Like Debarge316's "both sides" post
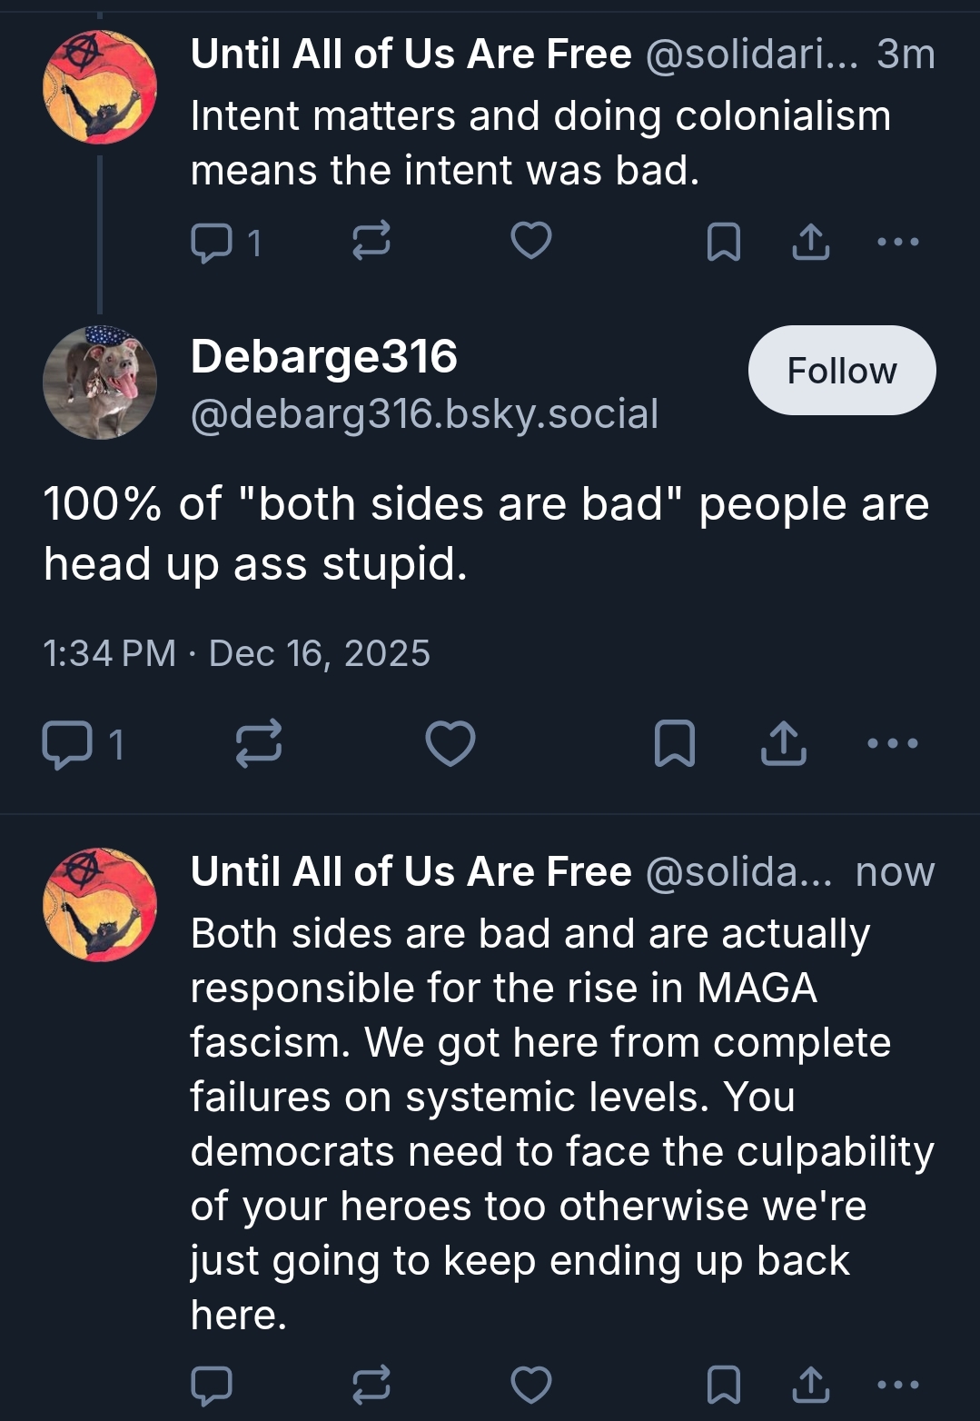 click(450, 743)
